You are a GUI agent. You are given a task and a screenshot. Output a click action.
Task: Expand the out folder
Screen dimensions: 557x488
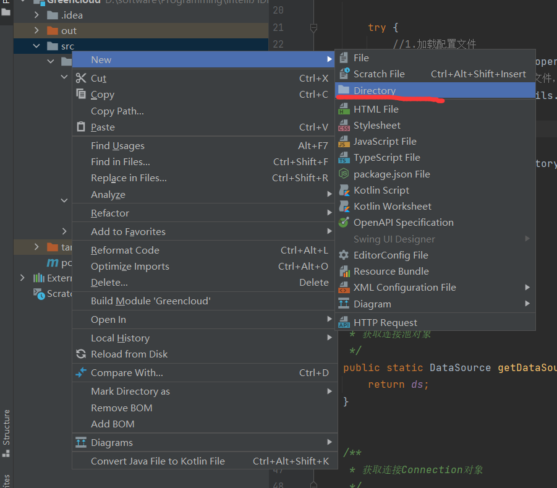tap(36, 30)
